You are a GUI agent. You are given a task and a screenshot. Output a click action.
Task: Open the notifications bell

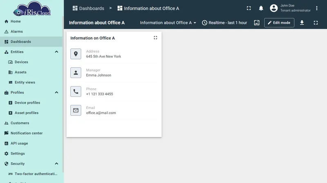(261, 8)
